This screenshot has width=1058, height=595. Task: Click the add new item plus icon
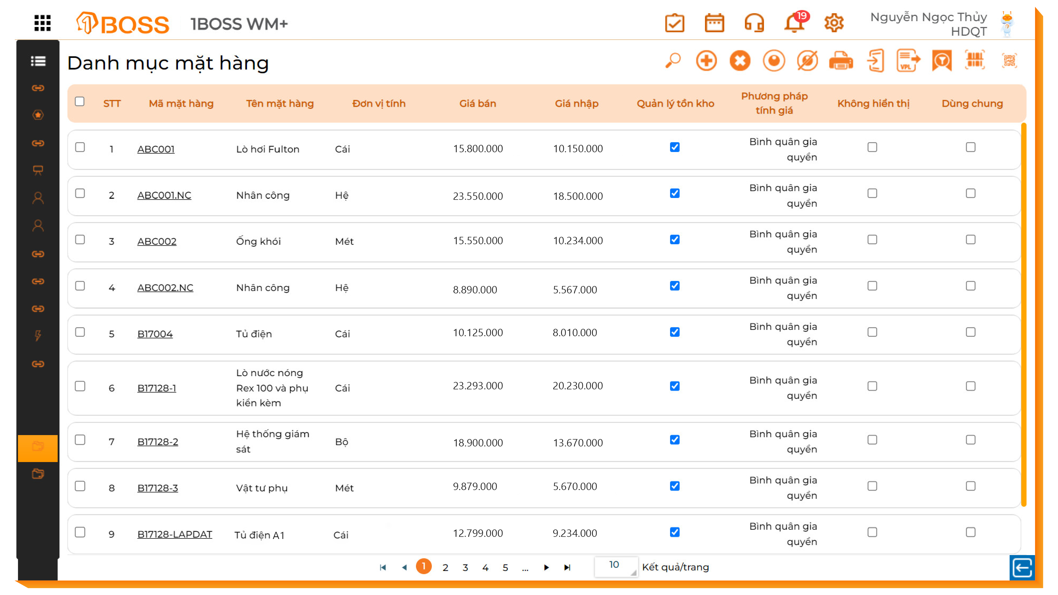coord(706,61)
